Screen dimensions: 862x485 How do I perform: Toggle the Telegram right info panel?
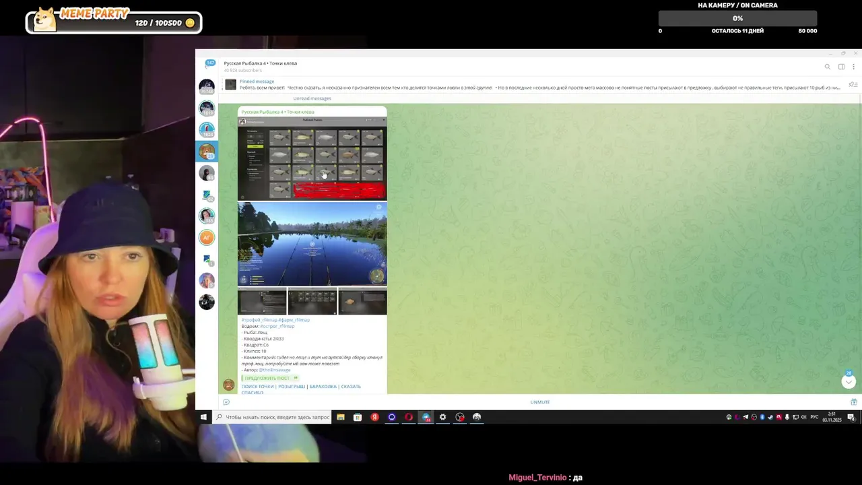(841, 67)
